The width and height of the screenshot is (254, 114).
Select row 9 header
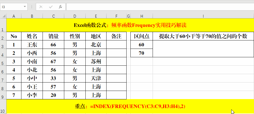pos(3,95)
